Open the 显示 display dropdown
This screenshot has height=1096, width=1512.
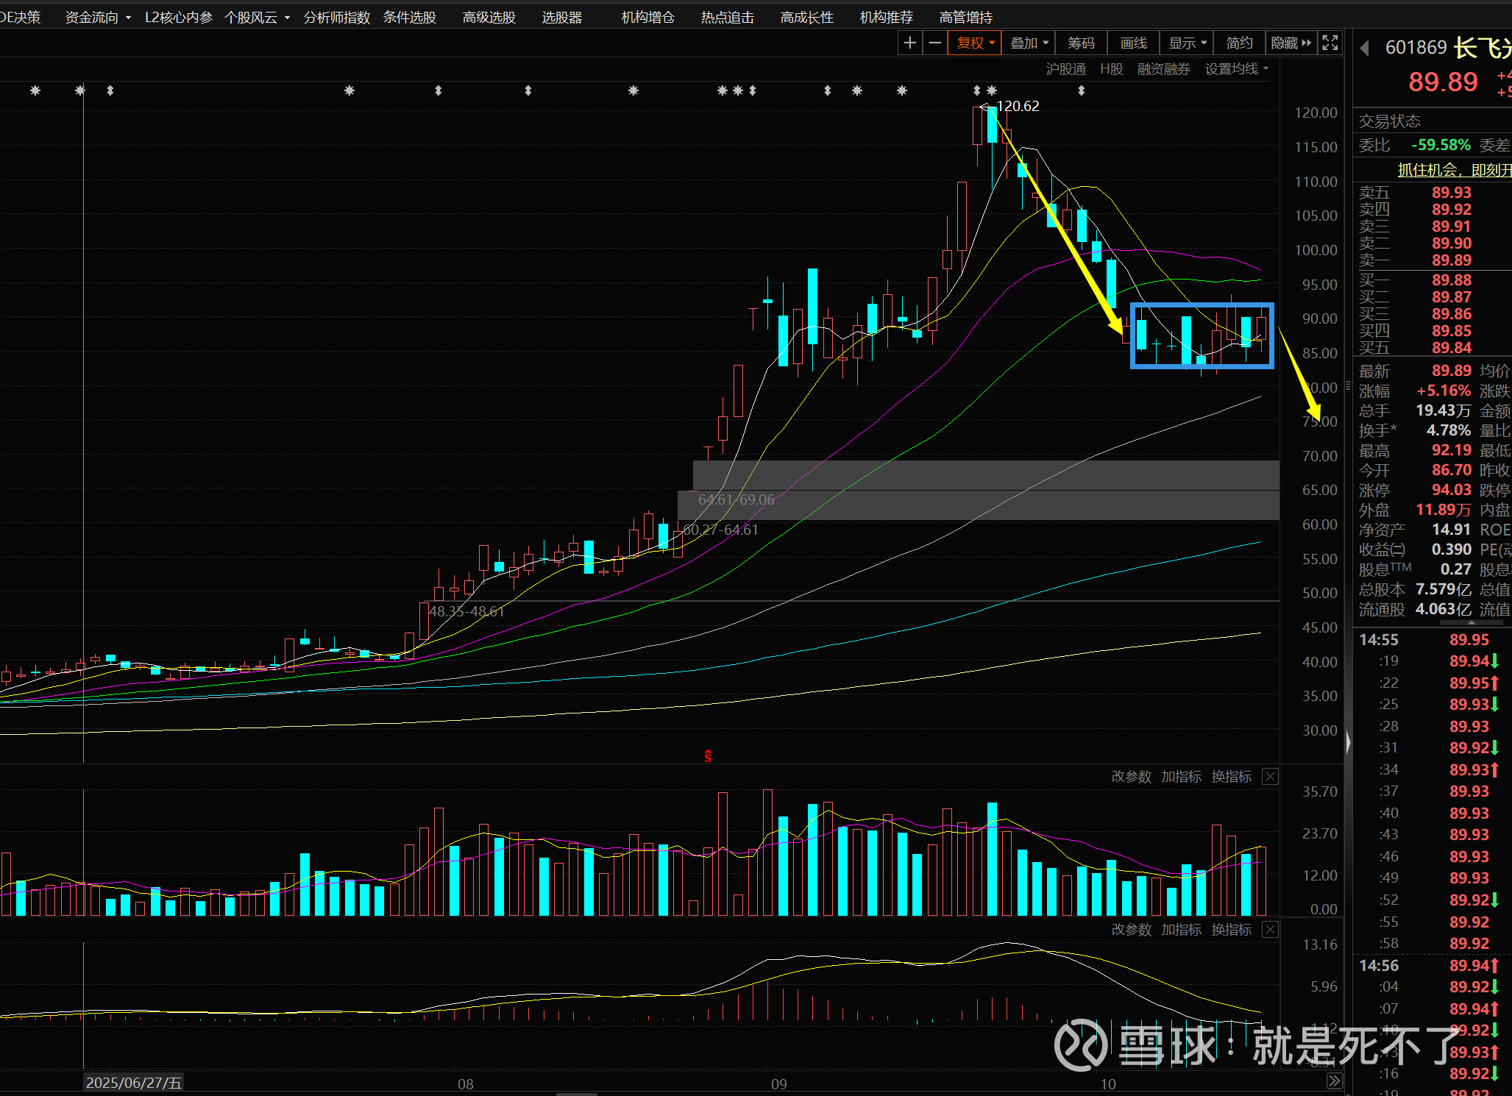tap(1188, 43)
